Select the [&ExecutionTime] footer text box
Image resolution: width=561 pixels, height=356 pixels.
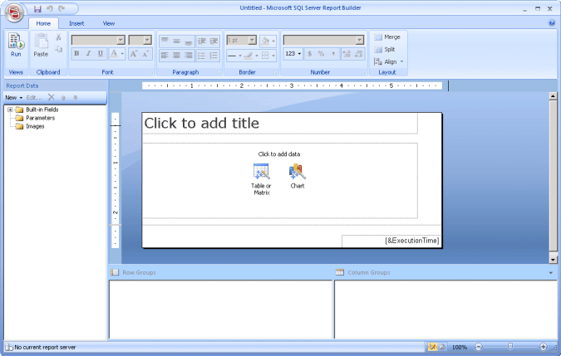pos(391,241)
